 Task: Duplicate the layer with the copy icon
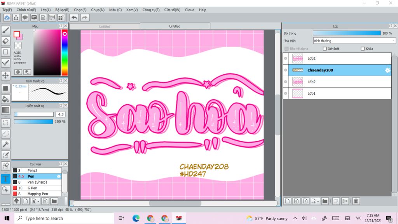(x=336, y=201)
